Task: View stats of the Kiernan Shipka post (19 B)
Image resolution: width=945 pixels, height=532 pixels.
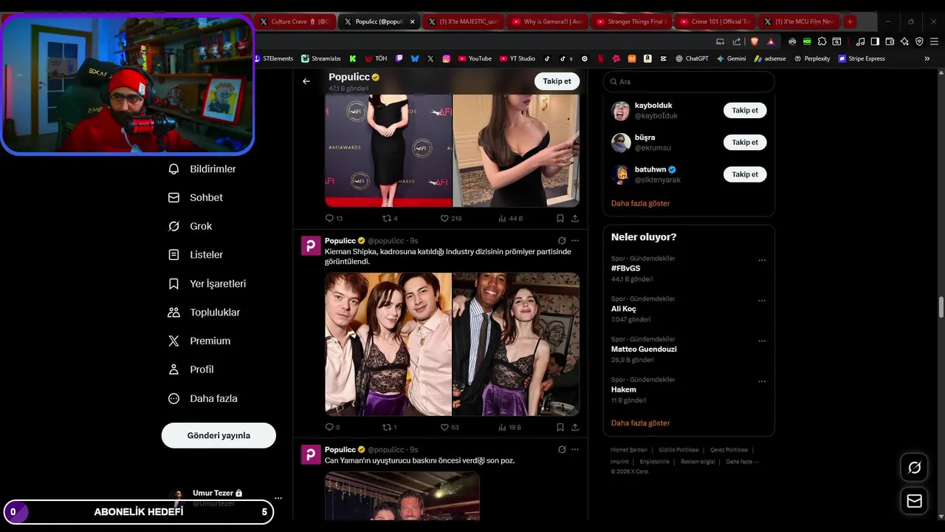Action: tap(510, 427)
